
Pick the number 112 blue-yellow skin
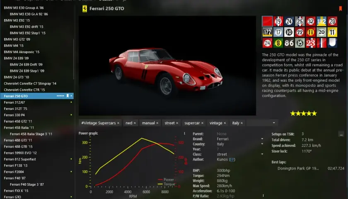coord(321,21)
